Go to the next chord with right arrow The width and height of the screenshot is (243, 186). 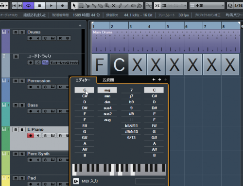159,79
